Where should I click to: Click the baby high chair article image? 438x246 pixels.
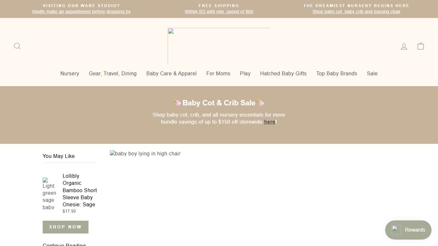(x=145, y=153)
